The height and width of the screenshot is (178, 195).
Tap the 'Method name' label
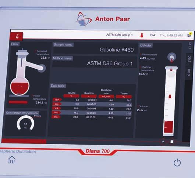point(62,58)
